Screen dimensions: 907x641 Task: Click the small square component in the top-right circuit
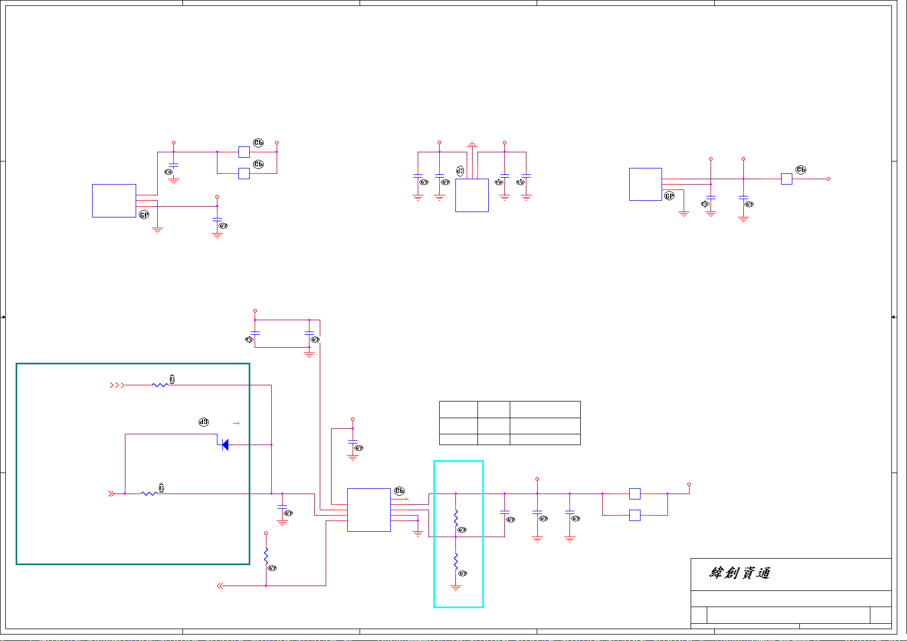pos(786,179)
